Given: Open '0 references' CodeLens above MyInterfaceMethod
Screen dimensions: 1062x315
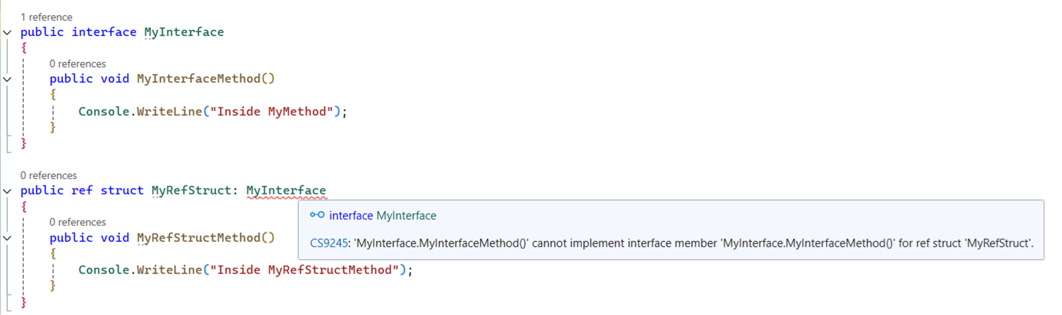Looking at the screenshot, I should click(78, 64).
